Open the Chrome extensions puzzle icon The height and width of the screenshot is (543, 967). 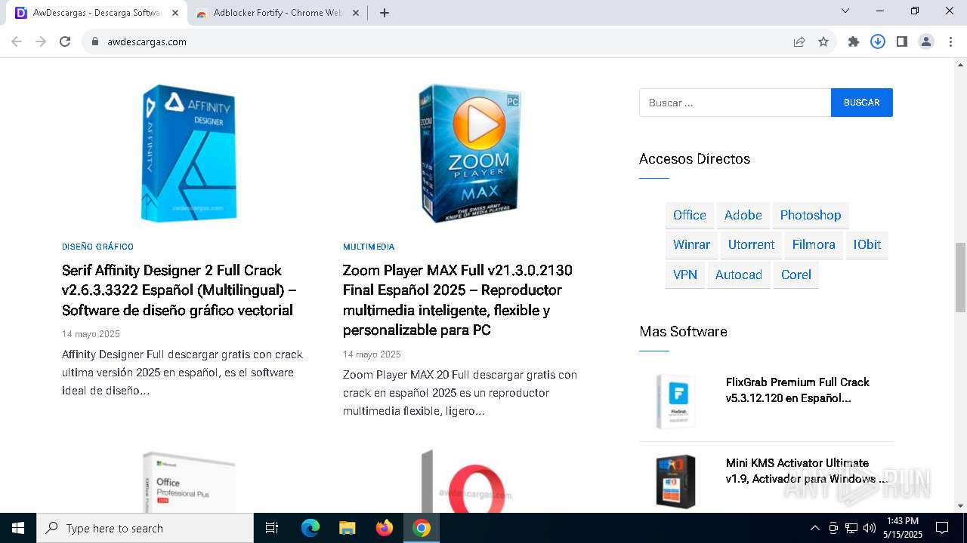pos(854,42)
